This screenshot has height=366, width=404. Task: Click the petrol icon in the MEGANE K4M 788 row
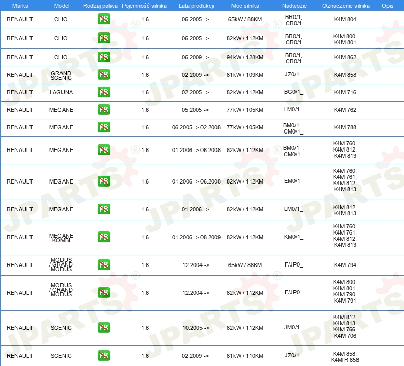[103, 127]
